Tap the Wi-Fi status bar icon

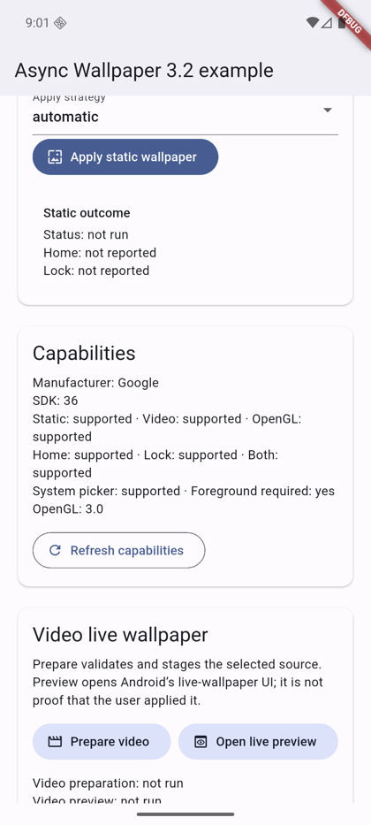coord(313,23)
